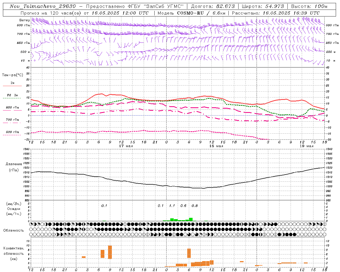This screenshot has width=340, height=272.
Task: Click the Долгота: 82.673 value
Action: [x=213, y=6]
